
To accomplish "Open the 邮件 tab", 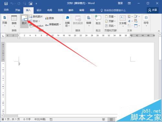I will click(71, 10).
